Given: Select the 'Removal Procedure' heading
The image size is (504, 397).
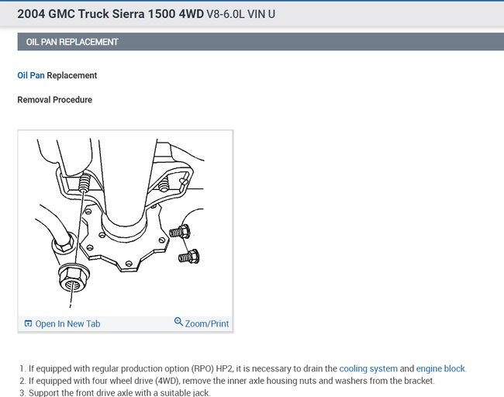Looking at the screenshot, I should click(54, 100).
